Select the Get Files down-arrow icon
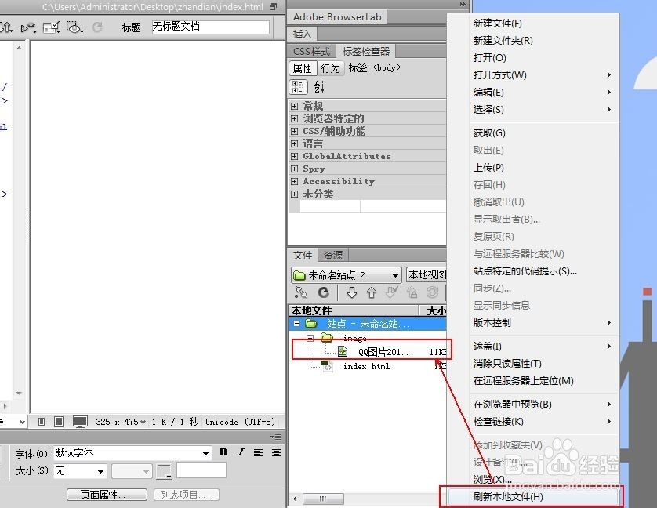The image size is (657, 508). pos(352,292)
